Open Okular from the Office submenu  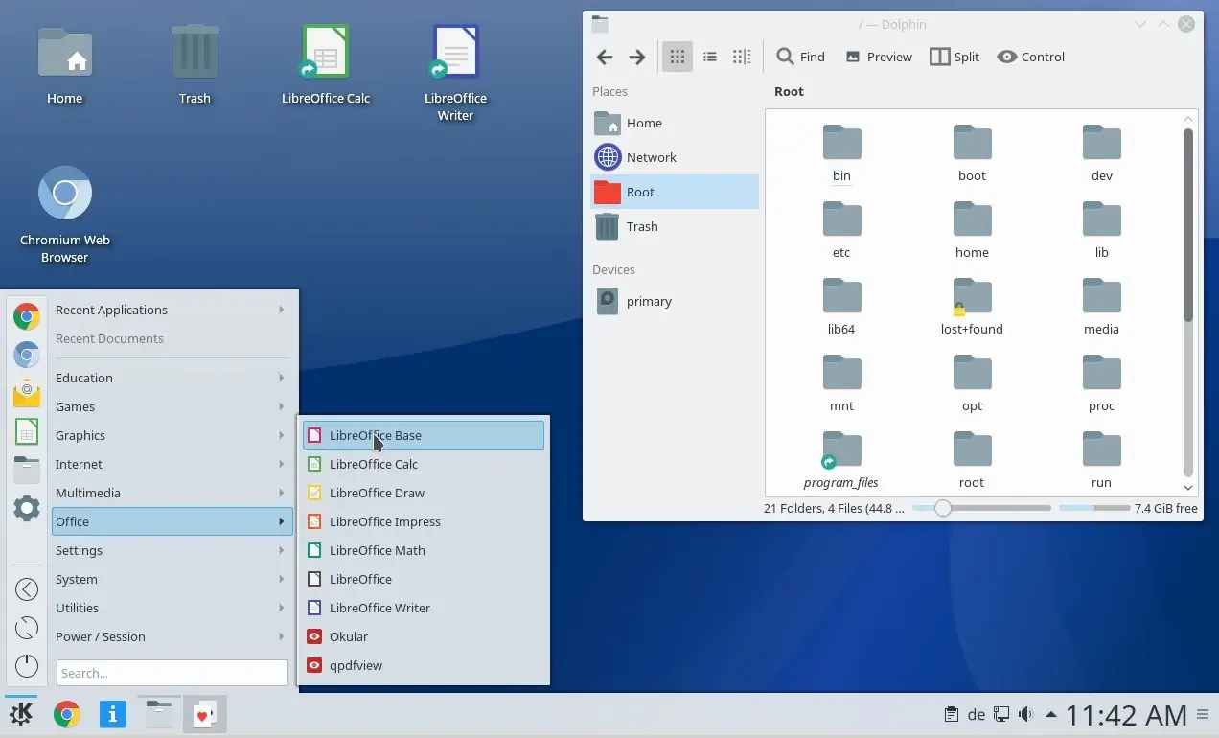350,636
